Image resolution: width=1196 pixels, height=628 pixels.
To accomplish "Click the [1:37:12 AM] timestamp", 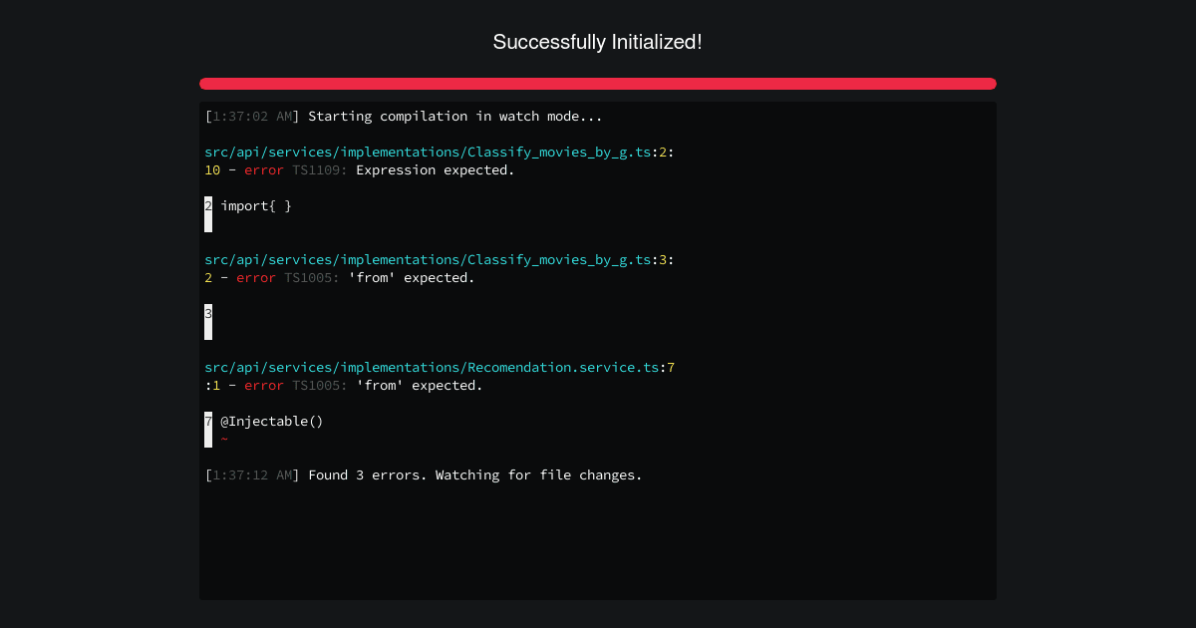I will 252,474.
